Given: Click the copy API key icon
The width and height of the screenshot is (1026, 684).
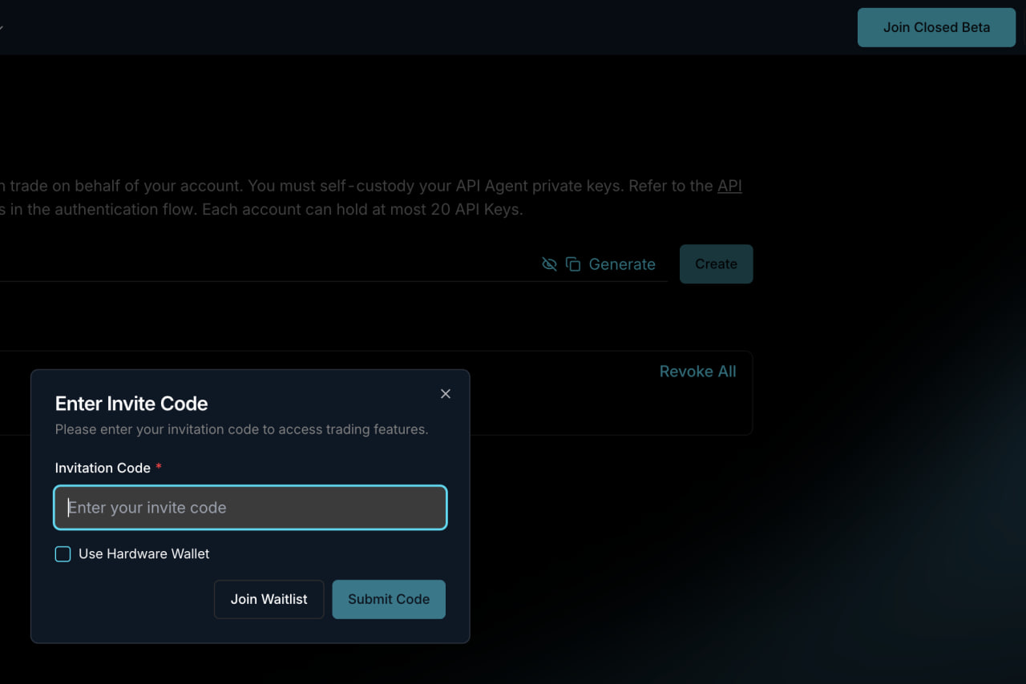Looking at the screenshot, I should click(x=573, y=264).
